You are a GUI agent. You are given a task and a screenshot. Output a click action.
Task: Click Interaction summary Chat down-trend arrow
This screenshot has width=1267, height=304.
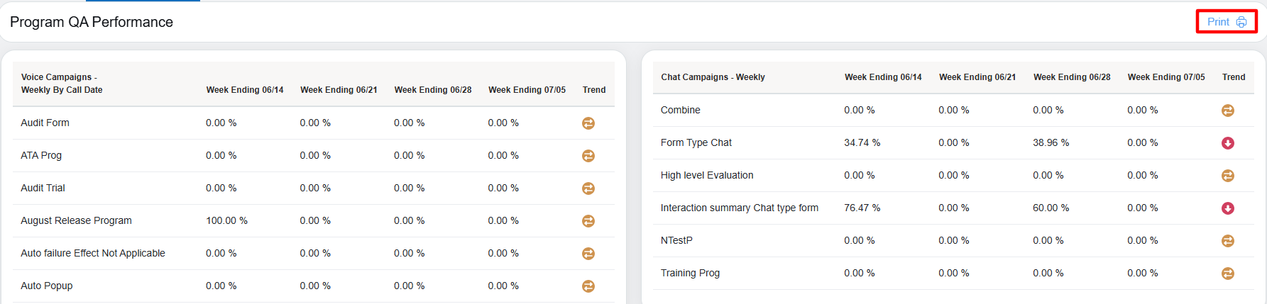[x=1228, y=208]
